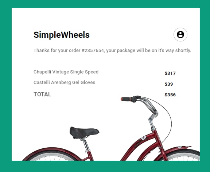Click the $317 price amount
The image size is (210, 172).
(170, 73)
